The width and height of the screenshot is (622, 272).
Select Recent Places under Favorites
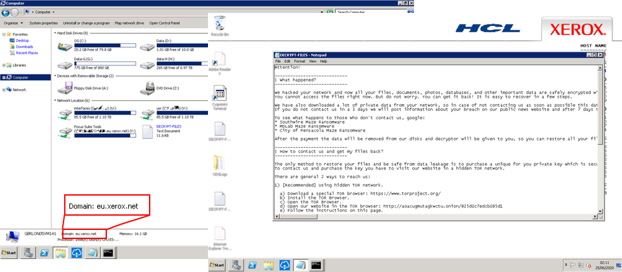point(27,52)
